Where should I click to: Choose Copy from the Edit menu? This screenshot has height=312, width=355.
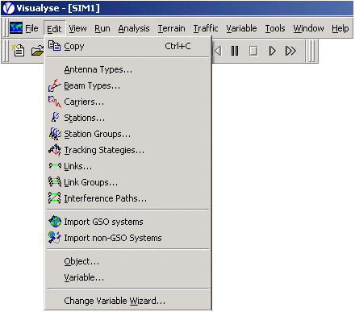pyautogui.click(x=127, y=46)
